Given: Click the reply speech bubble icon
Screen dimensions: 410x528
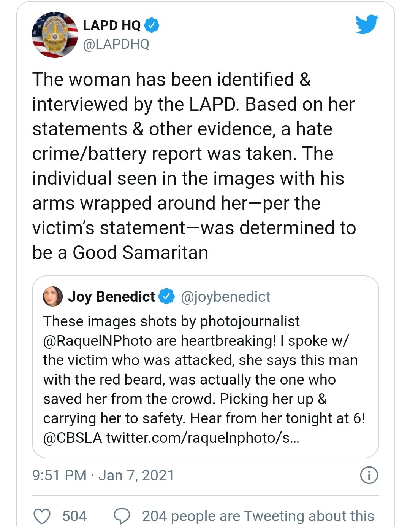Looking at the screenshot, I should [122, 516].
